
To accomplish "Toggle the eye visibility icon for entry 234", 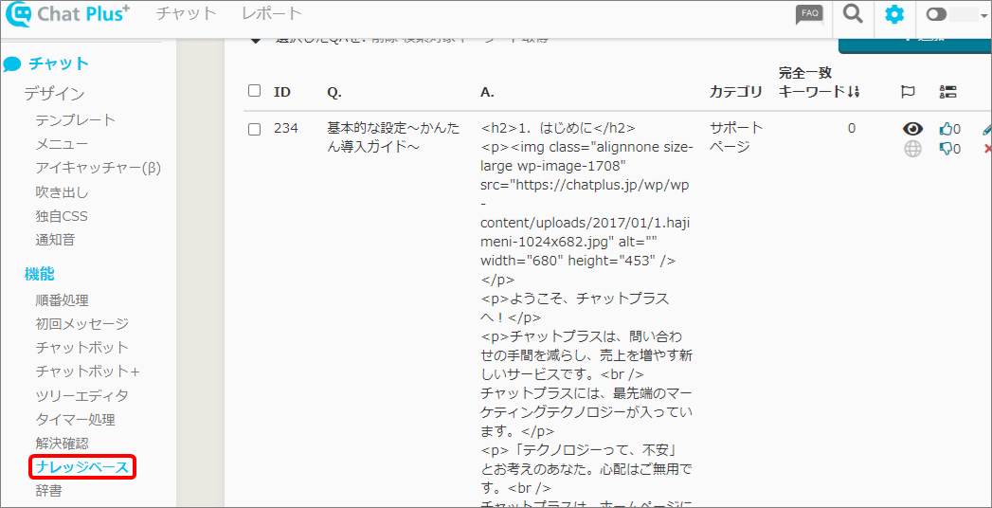I will [x=912, y=129].
